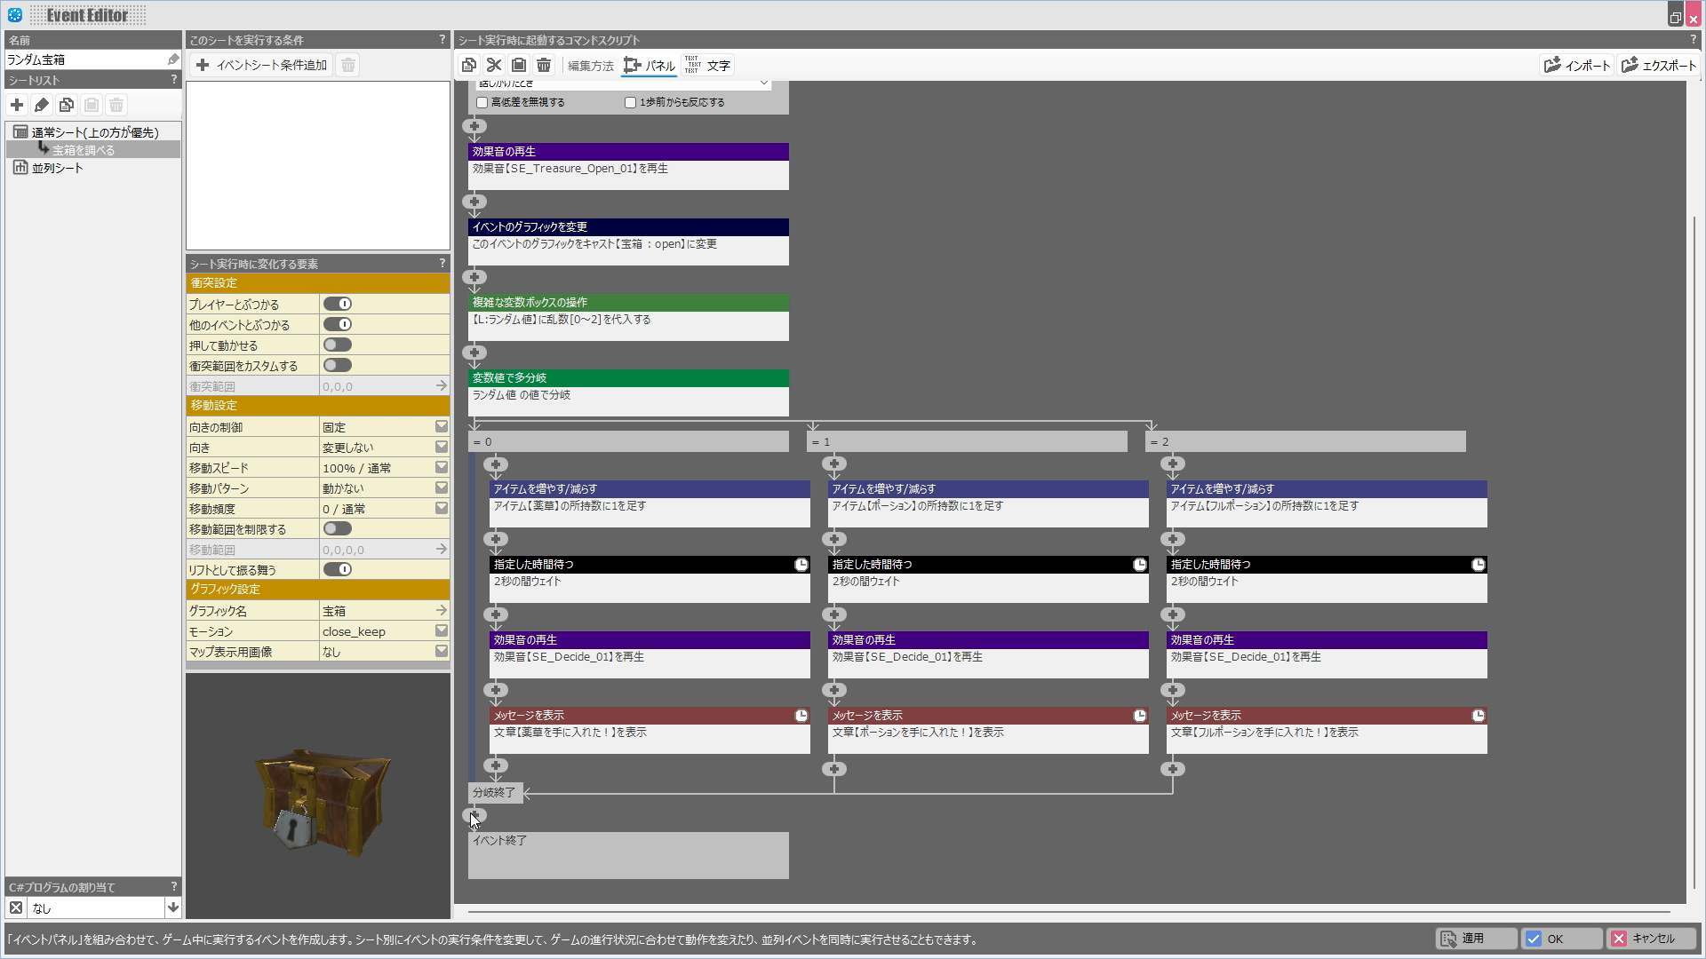1706x959 pixels.
Task: Click the cut scissors icon
Action: (494, 65)
